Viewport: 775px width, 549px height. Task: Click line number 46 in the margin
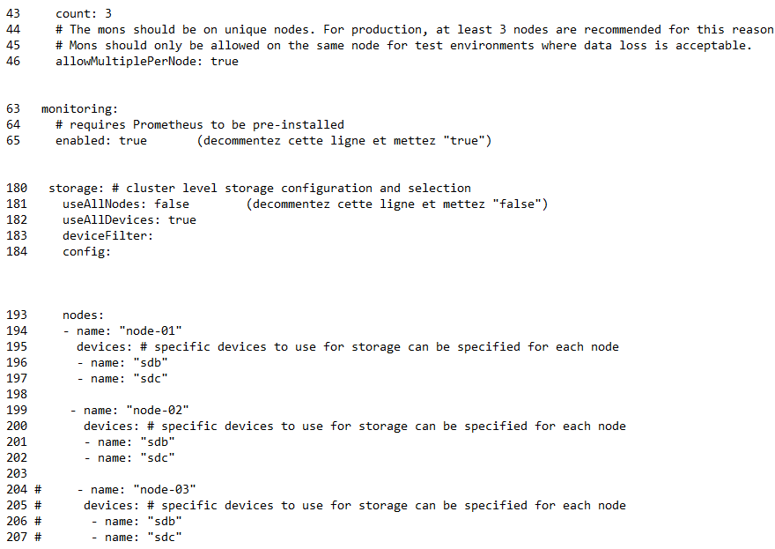[13, 62]
